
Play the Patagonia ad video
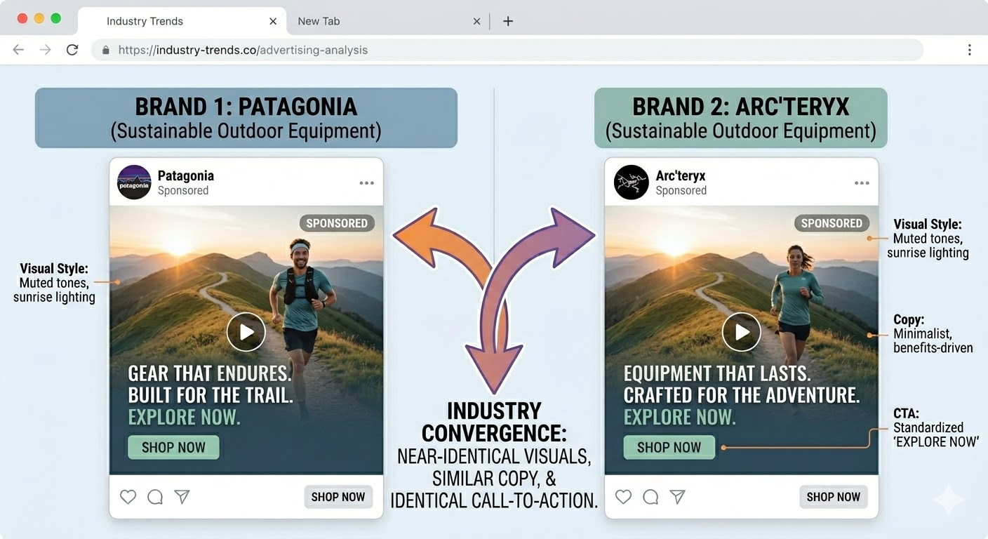click(x=246, y=331)
